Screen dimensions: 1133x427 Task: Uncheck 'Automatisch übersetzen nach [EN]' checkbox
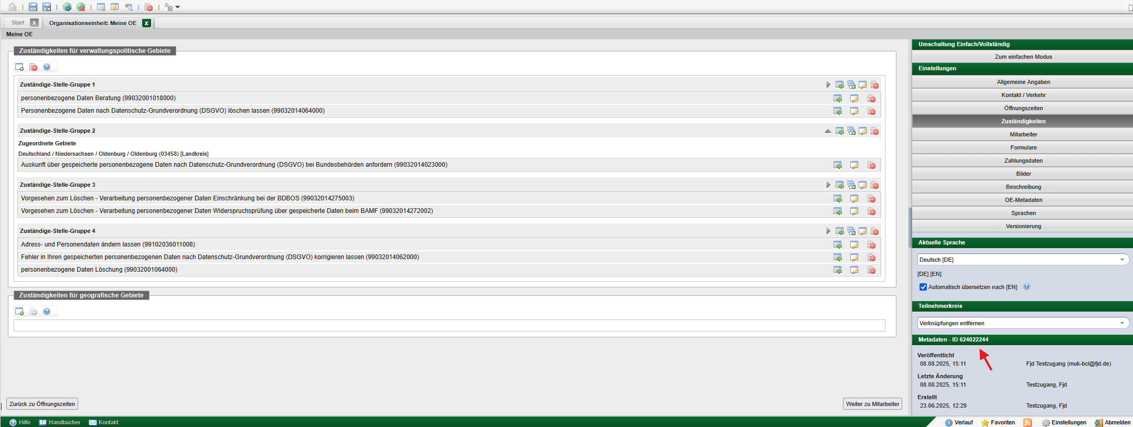pos(923,287)
